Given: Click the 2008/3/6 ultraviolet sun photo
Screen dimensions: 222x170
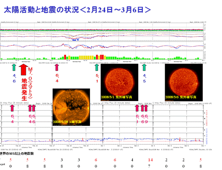Looking at the screenshot, I should coord(184,83).
